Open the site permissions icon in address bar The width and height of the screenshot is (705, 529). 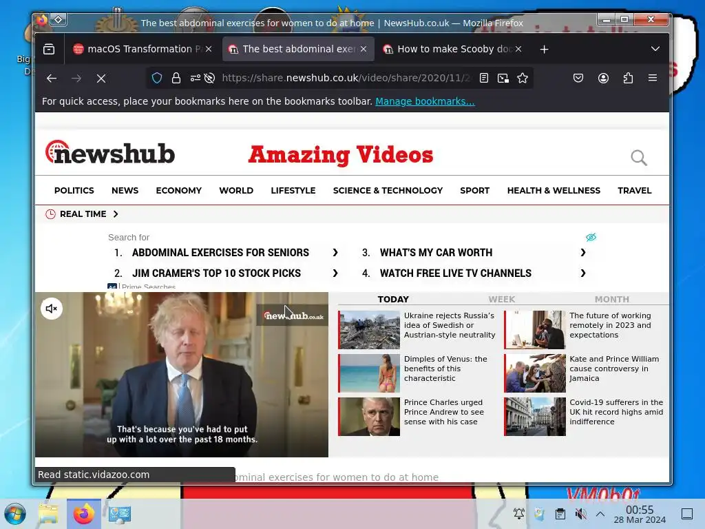[195, 79]
